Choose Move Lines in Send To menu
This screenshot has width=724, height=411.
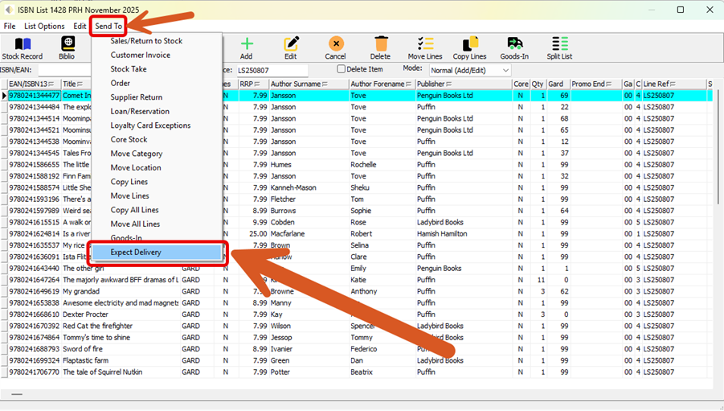coord(129,196)
